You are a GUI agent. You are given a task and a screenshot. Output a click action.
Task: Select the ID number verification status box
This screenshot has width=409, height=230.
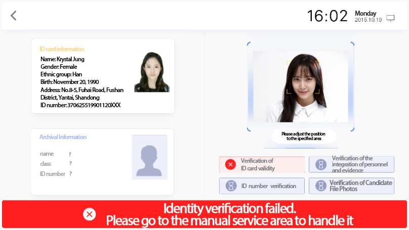tap(262, 186)
